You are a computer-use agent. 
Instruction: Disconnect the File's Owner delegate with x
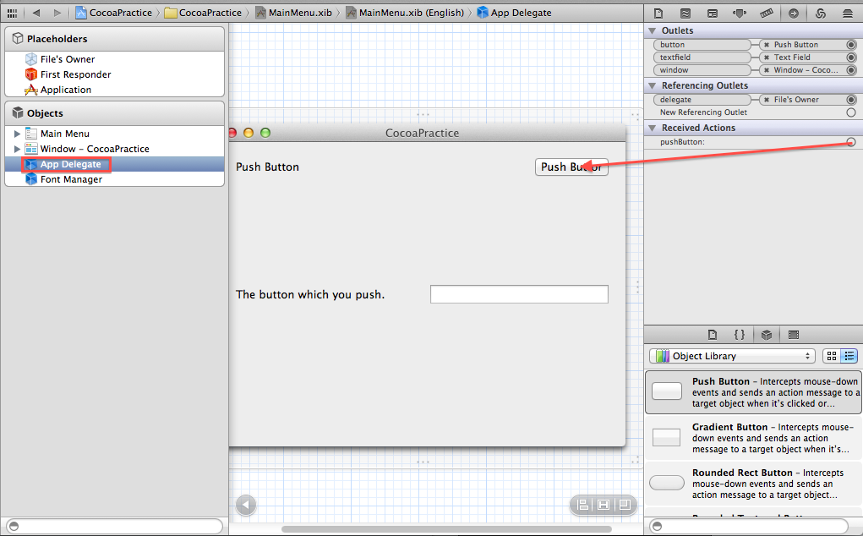(766, 100)
